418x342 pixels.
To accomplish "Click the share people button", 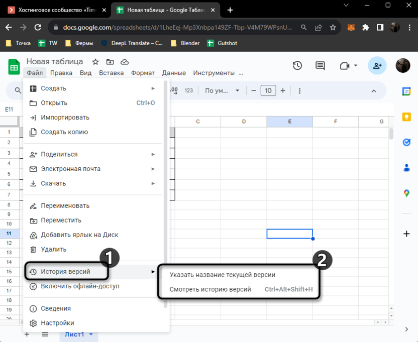I will pyautogui.click(x=377, y=65).
